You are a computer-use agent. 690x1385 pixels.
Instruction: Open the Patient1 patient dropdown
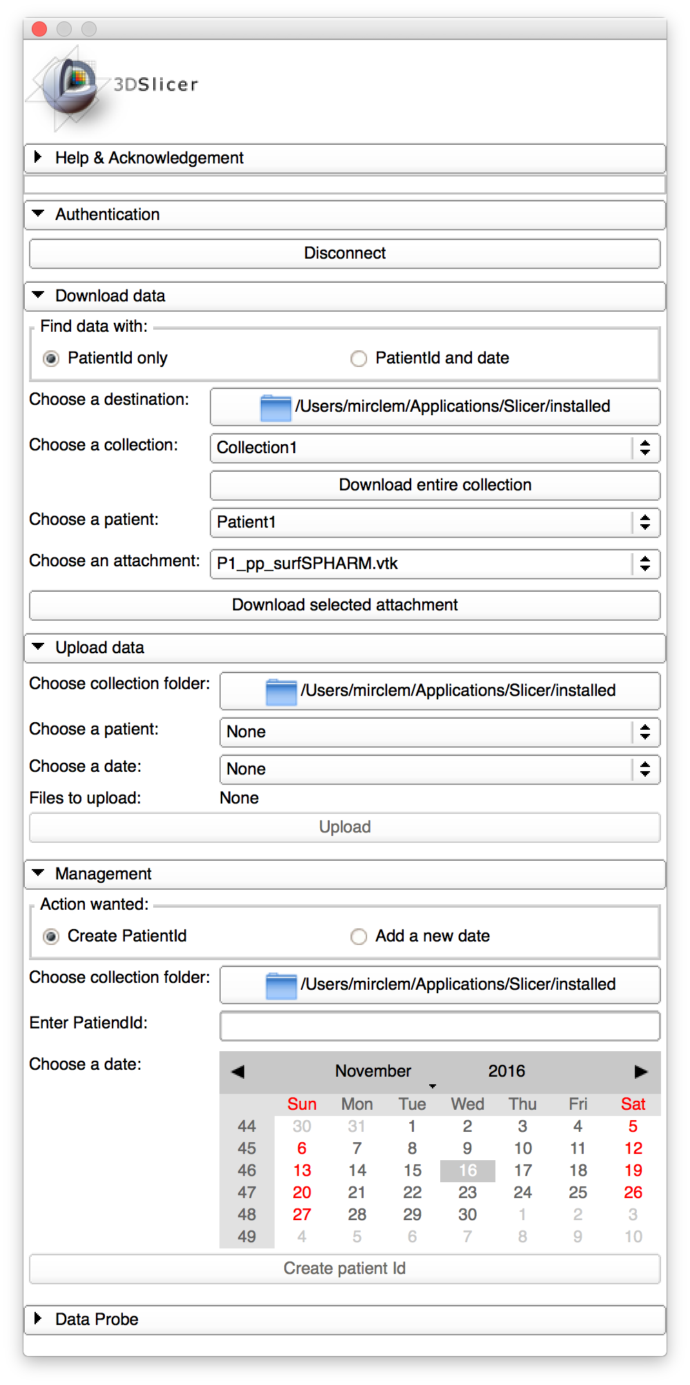click(x=435, y=522)
